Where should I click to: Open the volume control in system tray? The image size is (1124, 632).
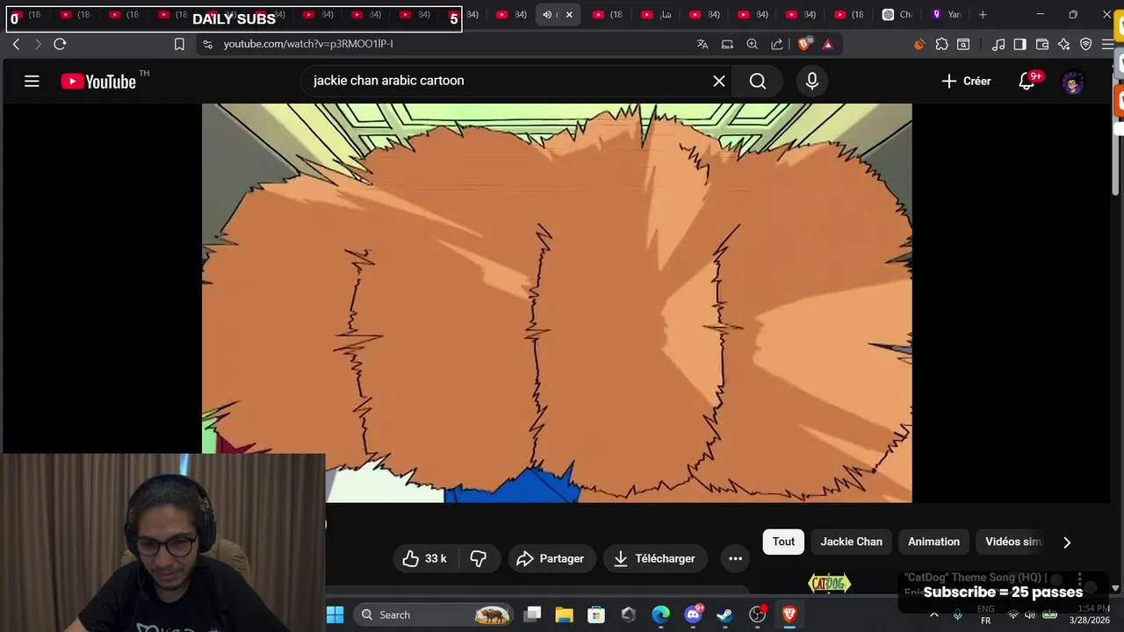click(x=1030, y=614)
